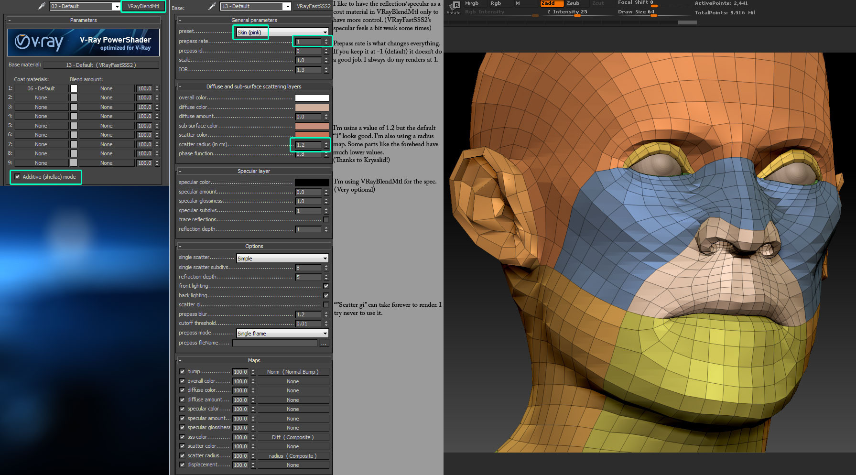Click the eyedropper next to 13 - Default
Image resolution: width=856 pixels, height=475 pixels.
point(213,6)
